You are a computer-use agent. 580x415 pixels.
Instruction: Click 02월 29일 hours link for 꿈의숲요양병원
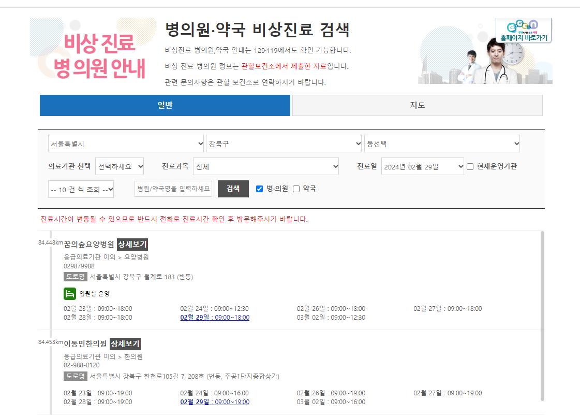215,318
